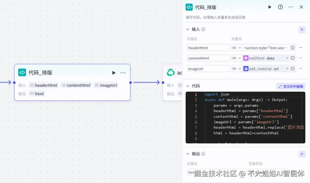Screen dimensions: 310x183
Task: Click the 代码_排版 code node icon
Action: pyautogui.click(x=22, y=72)
